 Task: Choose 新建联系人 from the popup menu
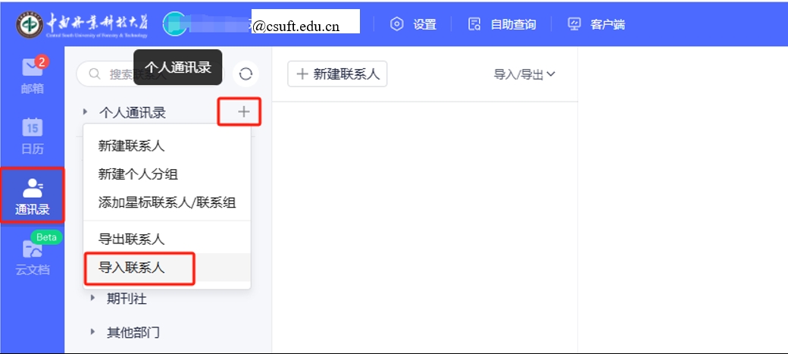pos(132,146)
